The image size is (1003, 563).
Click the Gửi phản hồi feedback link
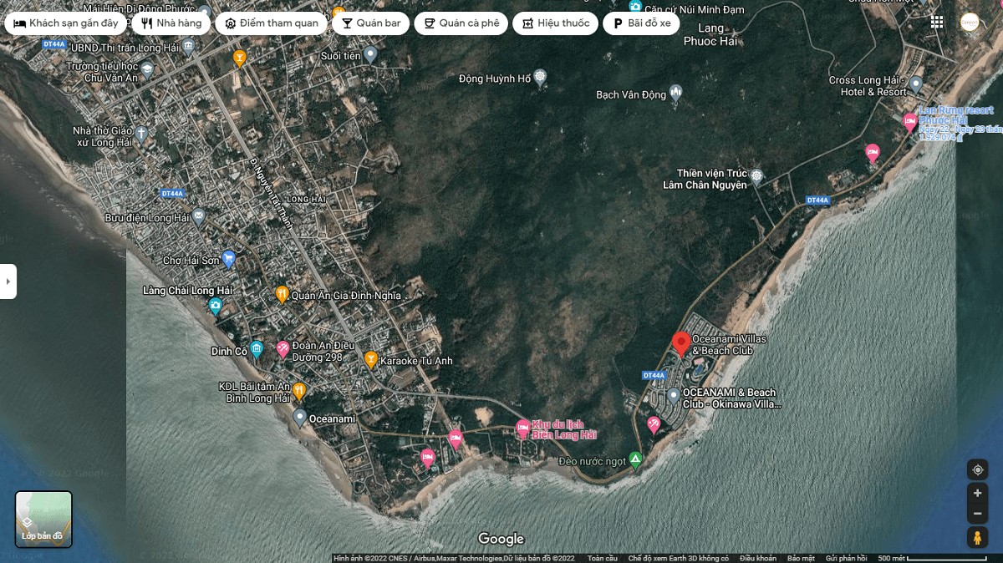(x=846, y=558)
